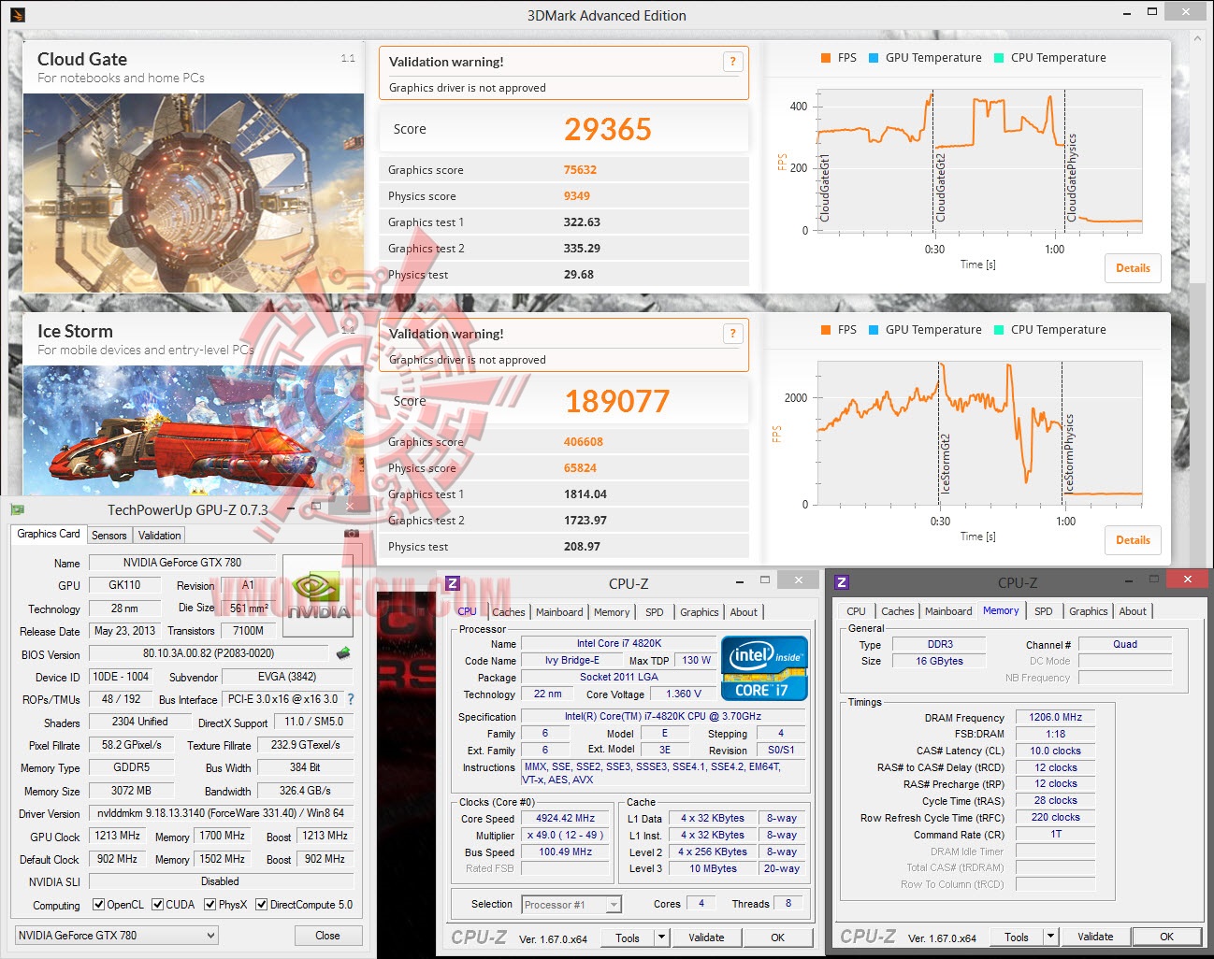Click the GPU-Z BIOS save icon
1214x959 pixels.
point(343,653)
